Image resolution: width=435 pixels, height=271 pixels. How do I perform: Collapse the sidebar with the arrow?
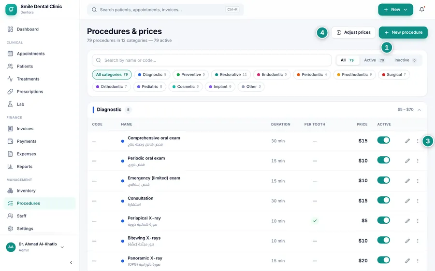[71, 262]
